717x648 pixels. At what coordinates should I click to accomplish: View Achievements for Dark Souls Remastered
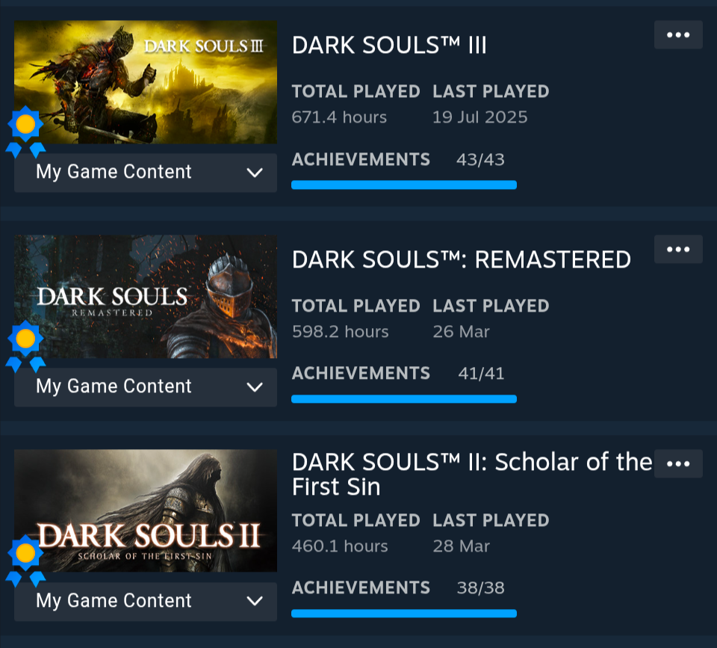tap(361, 374)
